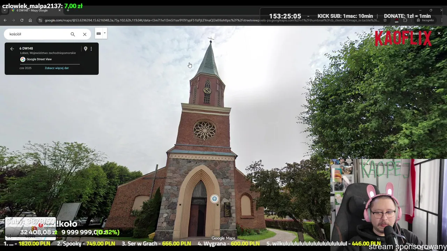Open the red extension icon in the toolbar
This screenshot has width=447, height=251.
tap(396, 20)
